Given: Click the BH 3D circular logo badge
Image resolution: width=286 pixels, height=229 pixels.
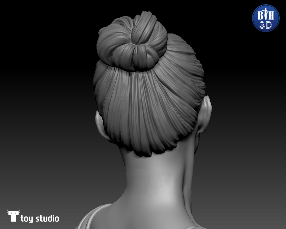Looking at the screenshot, I should click(265, 18).
